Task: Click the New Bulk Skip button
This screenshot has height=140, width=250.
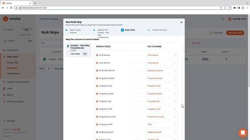Action: pyautogui.click(x=235, y=33)
